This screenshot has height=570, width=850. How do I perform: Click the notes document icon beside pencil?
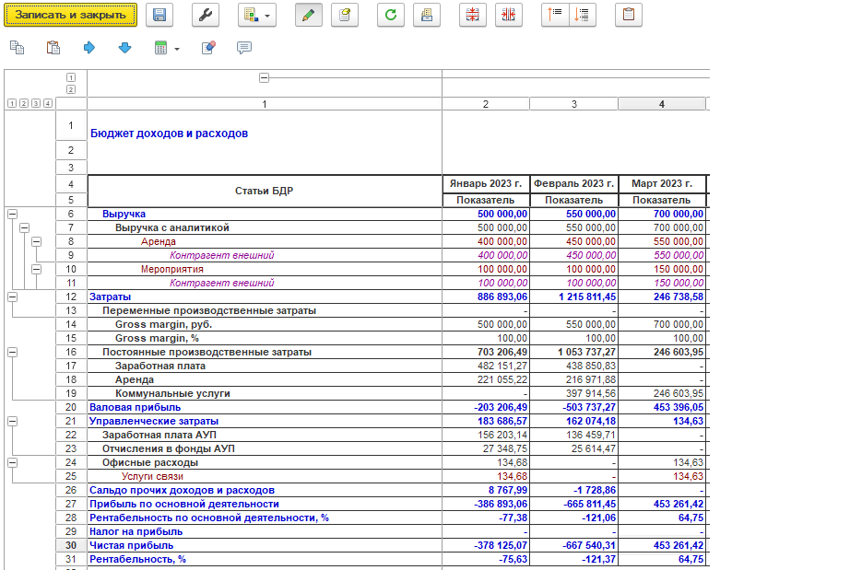coord(345,15)
